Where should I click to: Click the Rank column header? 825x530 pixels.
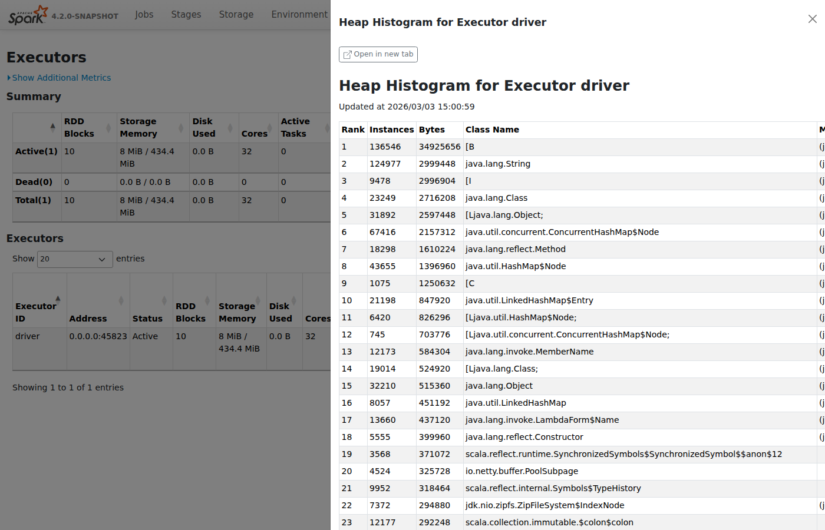(x=353, y=130)
